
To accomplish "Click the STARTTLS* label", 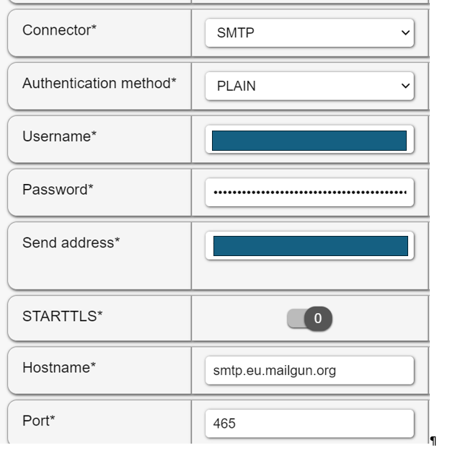I will [62, 316].
